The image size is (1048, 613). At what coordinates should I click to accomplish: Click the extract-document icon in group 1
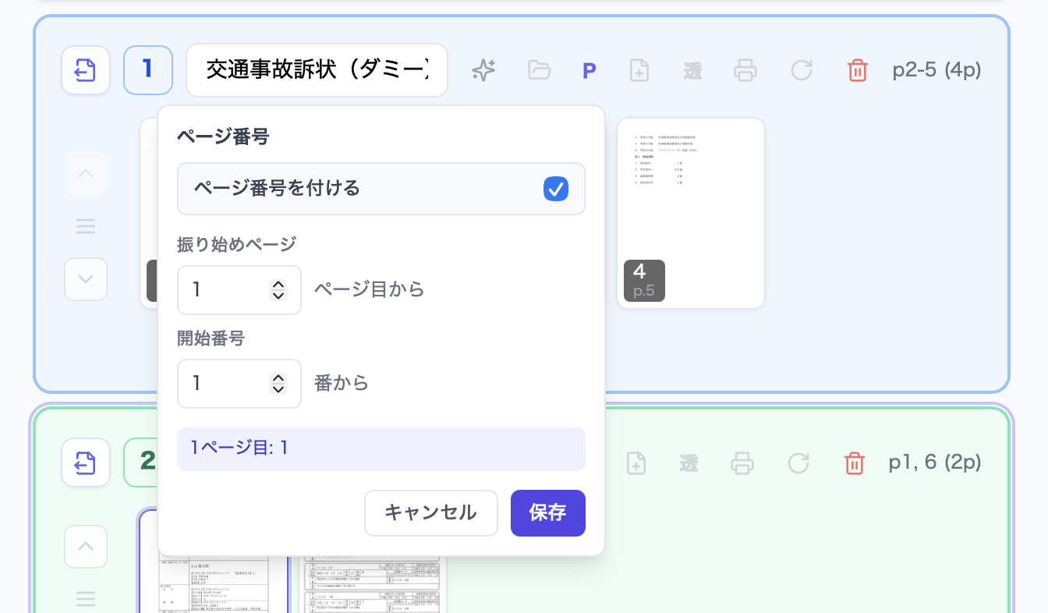point(86,70)
